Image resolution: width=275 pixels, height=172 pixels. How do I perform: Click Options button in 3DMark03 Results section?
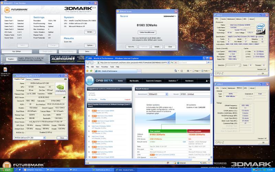tap(90, 45)
